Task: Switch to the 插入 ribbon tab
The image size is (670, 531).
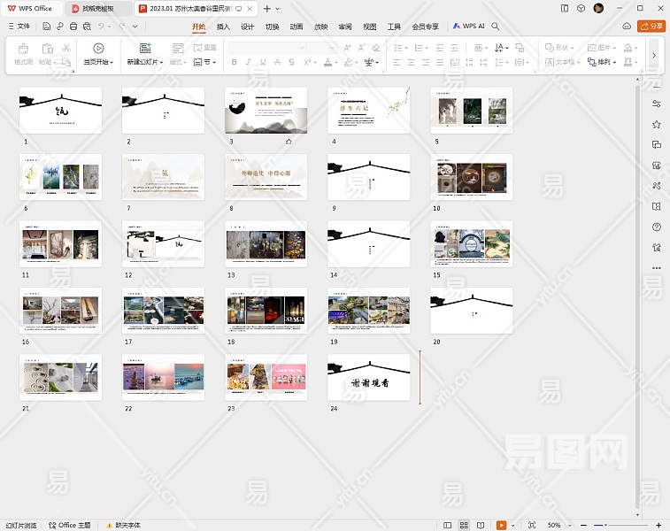Action: pyautogui.click(x=223, y=27)
